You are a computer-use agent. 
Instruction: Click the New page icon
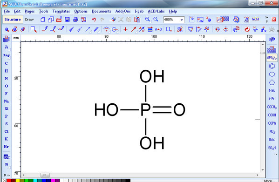42,20
